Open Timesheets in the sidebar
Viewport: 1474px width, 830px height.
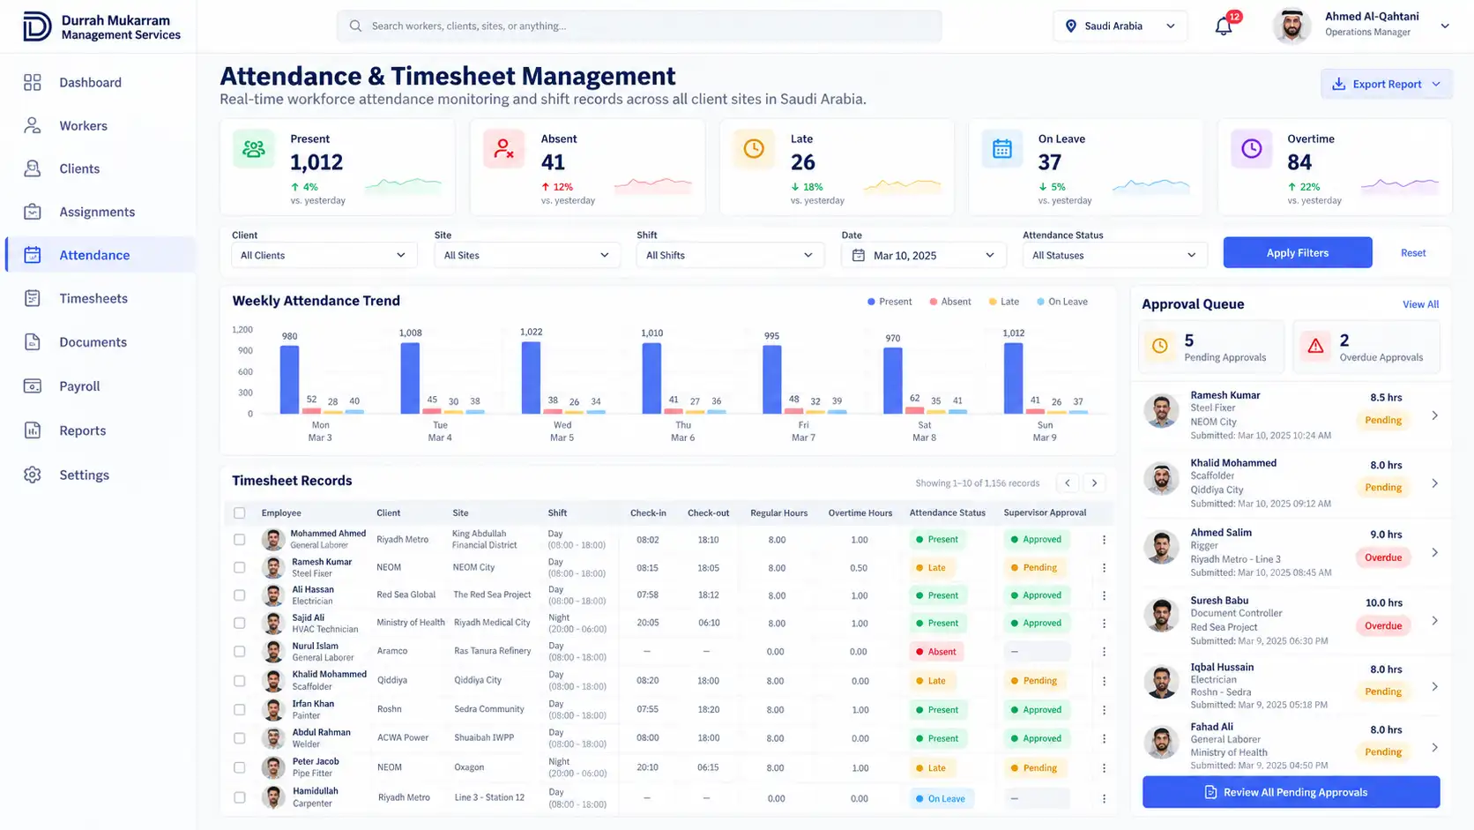click(100, 299)
